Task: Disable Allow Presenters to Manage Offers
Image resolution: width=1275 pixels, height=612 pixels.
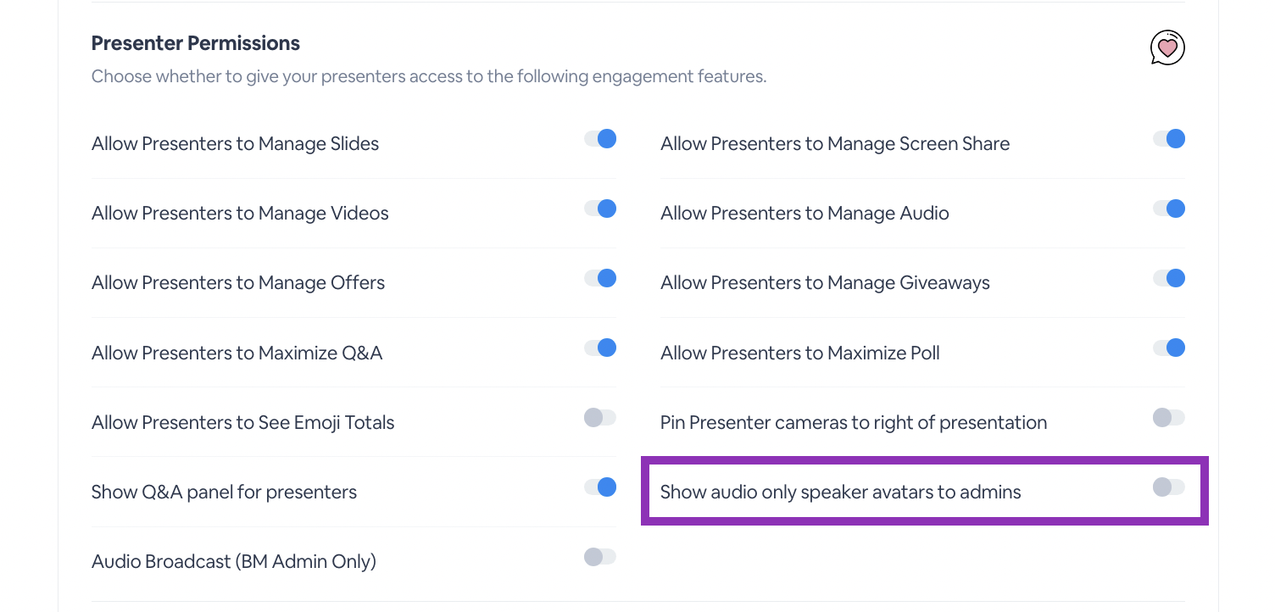Action: tap(600, 277)
